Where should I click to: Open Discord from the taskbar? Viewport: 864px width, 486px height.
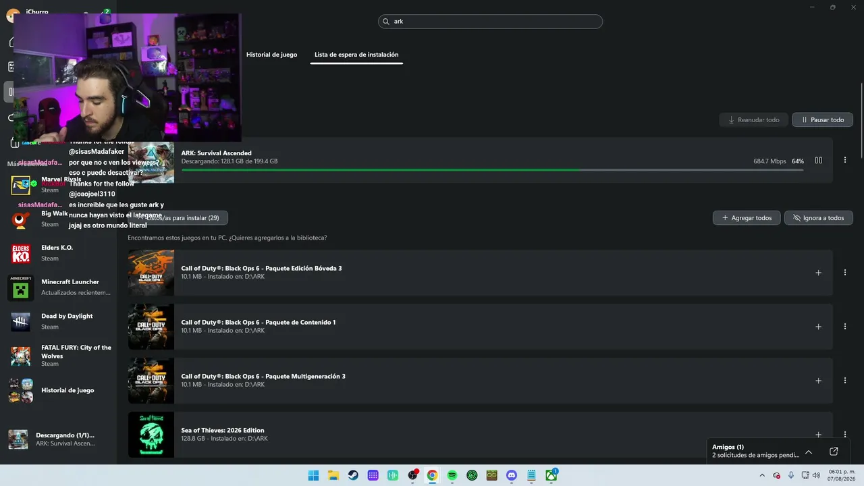click(512, 475)
